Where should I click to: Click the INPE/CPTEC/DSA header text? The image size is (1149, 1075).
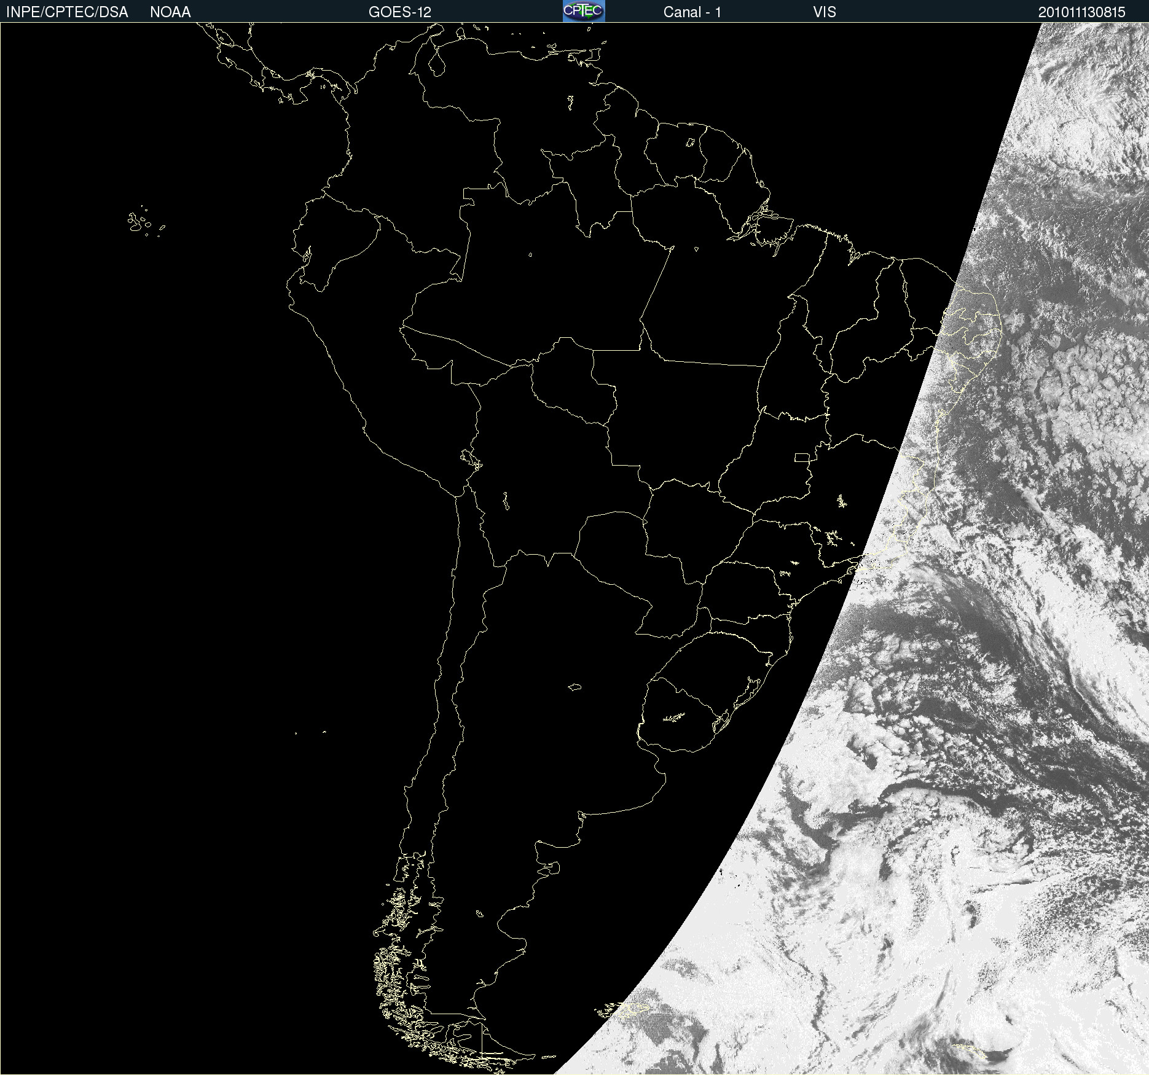coord(67,12)
